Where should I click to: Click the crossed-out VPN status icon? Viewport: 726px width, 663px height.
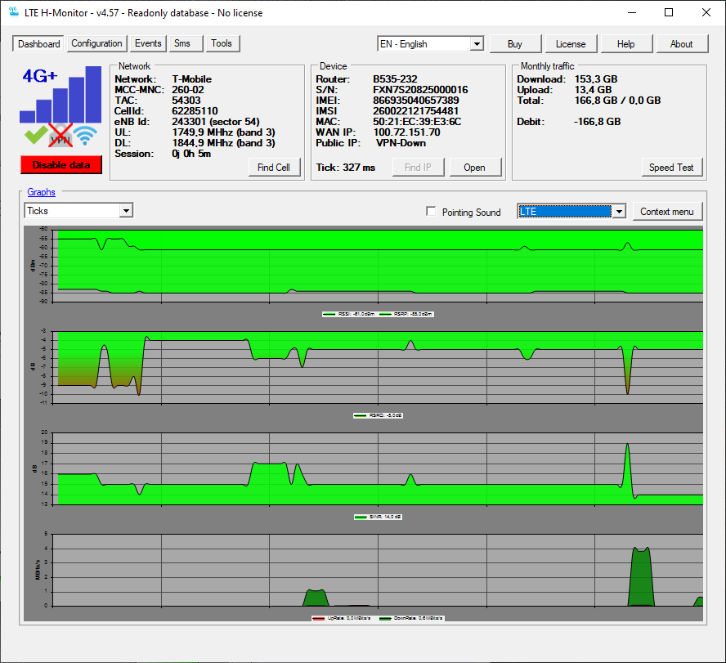(x=60, y=135)
